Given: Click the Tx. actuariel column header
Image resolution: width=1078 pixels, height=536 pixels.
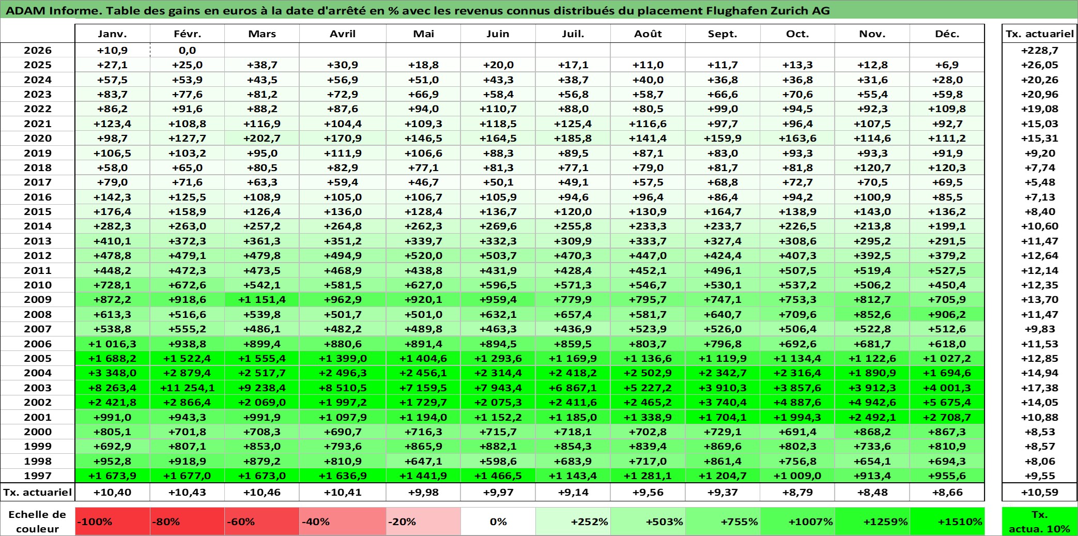Looking at the screenshot, I should coord(1040,34).
